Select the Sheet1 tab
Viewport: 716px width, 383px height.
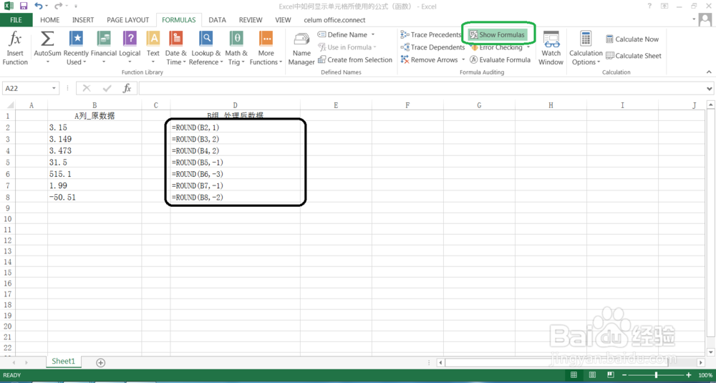pos(63,361)
